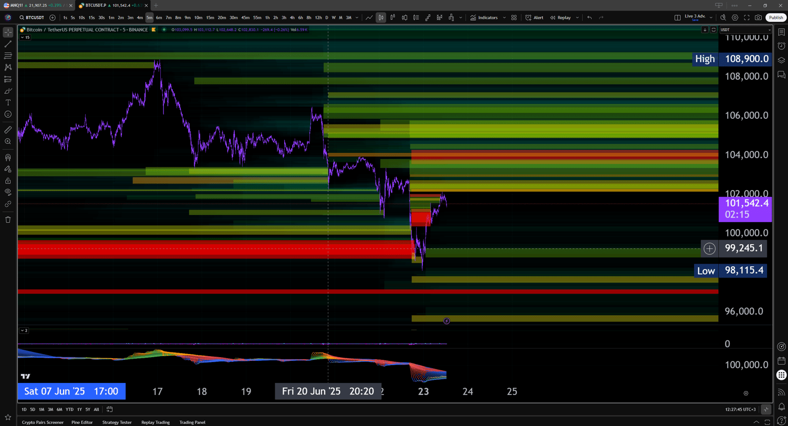Open the brush drawing tool
The width and height of the screenshot is (788, 426).
(8, 91)
